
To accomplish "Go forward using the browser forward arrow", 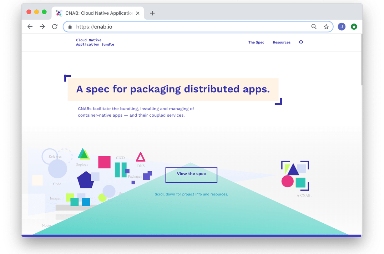I will point(42,27).
